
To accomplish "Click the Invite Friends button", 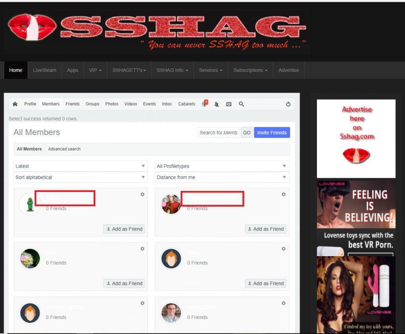I will 272,132.
